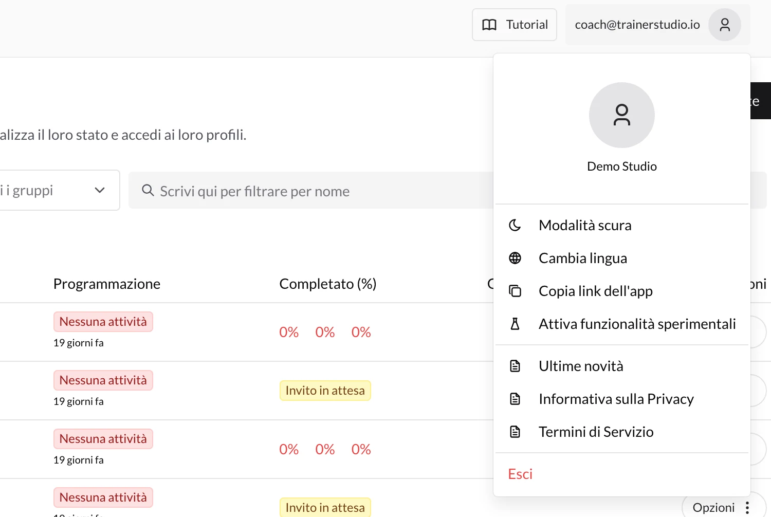Screen dimensions: 771x517
Task: Open the Opzioni button
Action: [724, 507]
